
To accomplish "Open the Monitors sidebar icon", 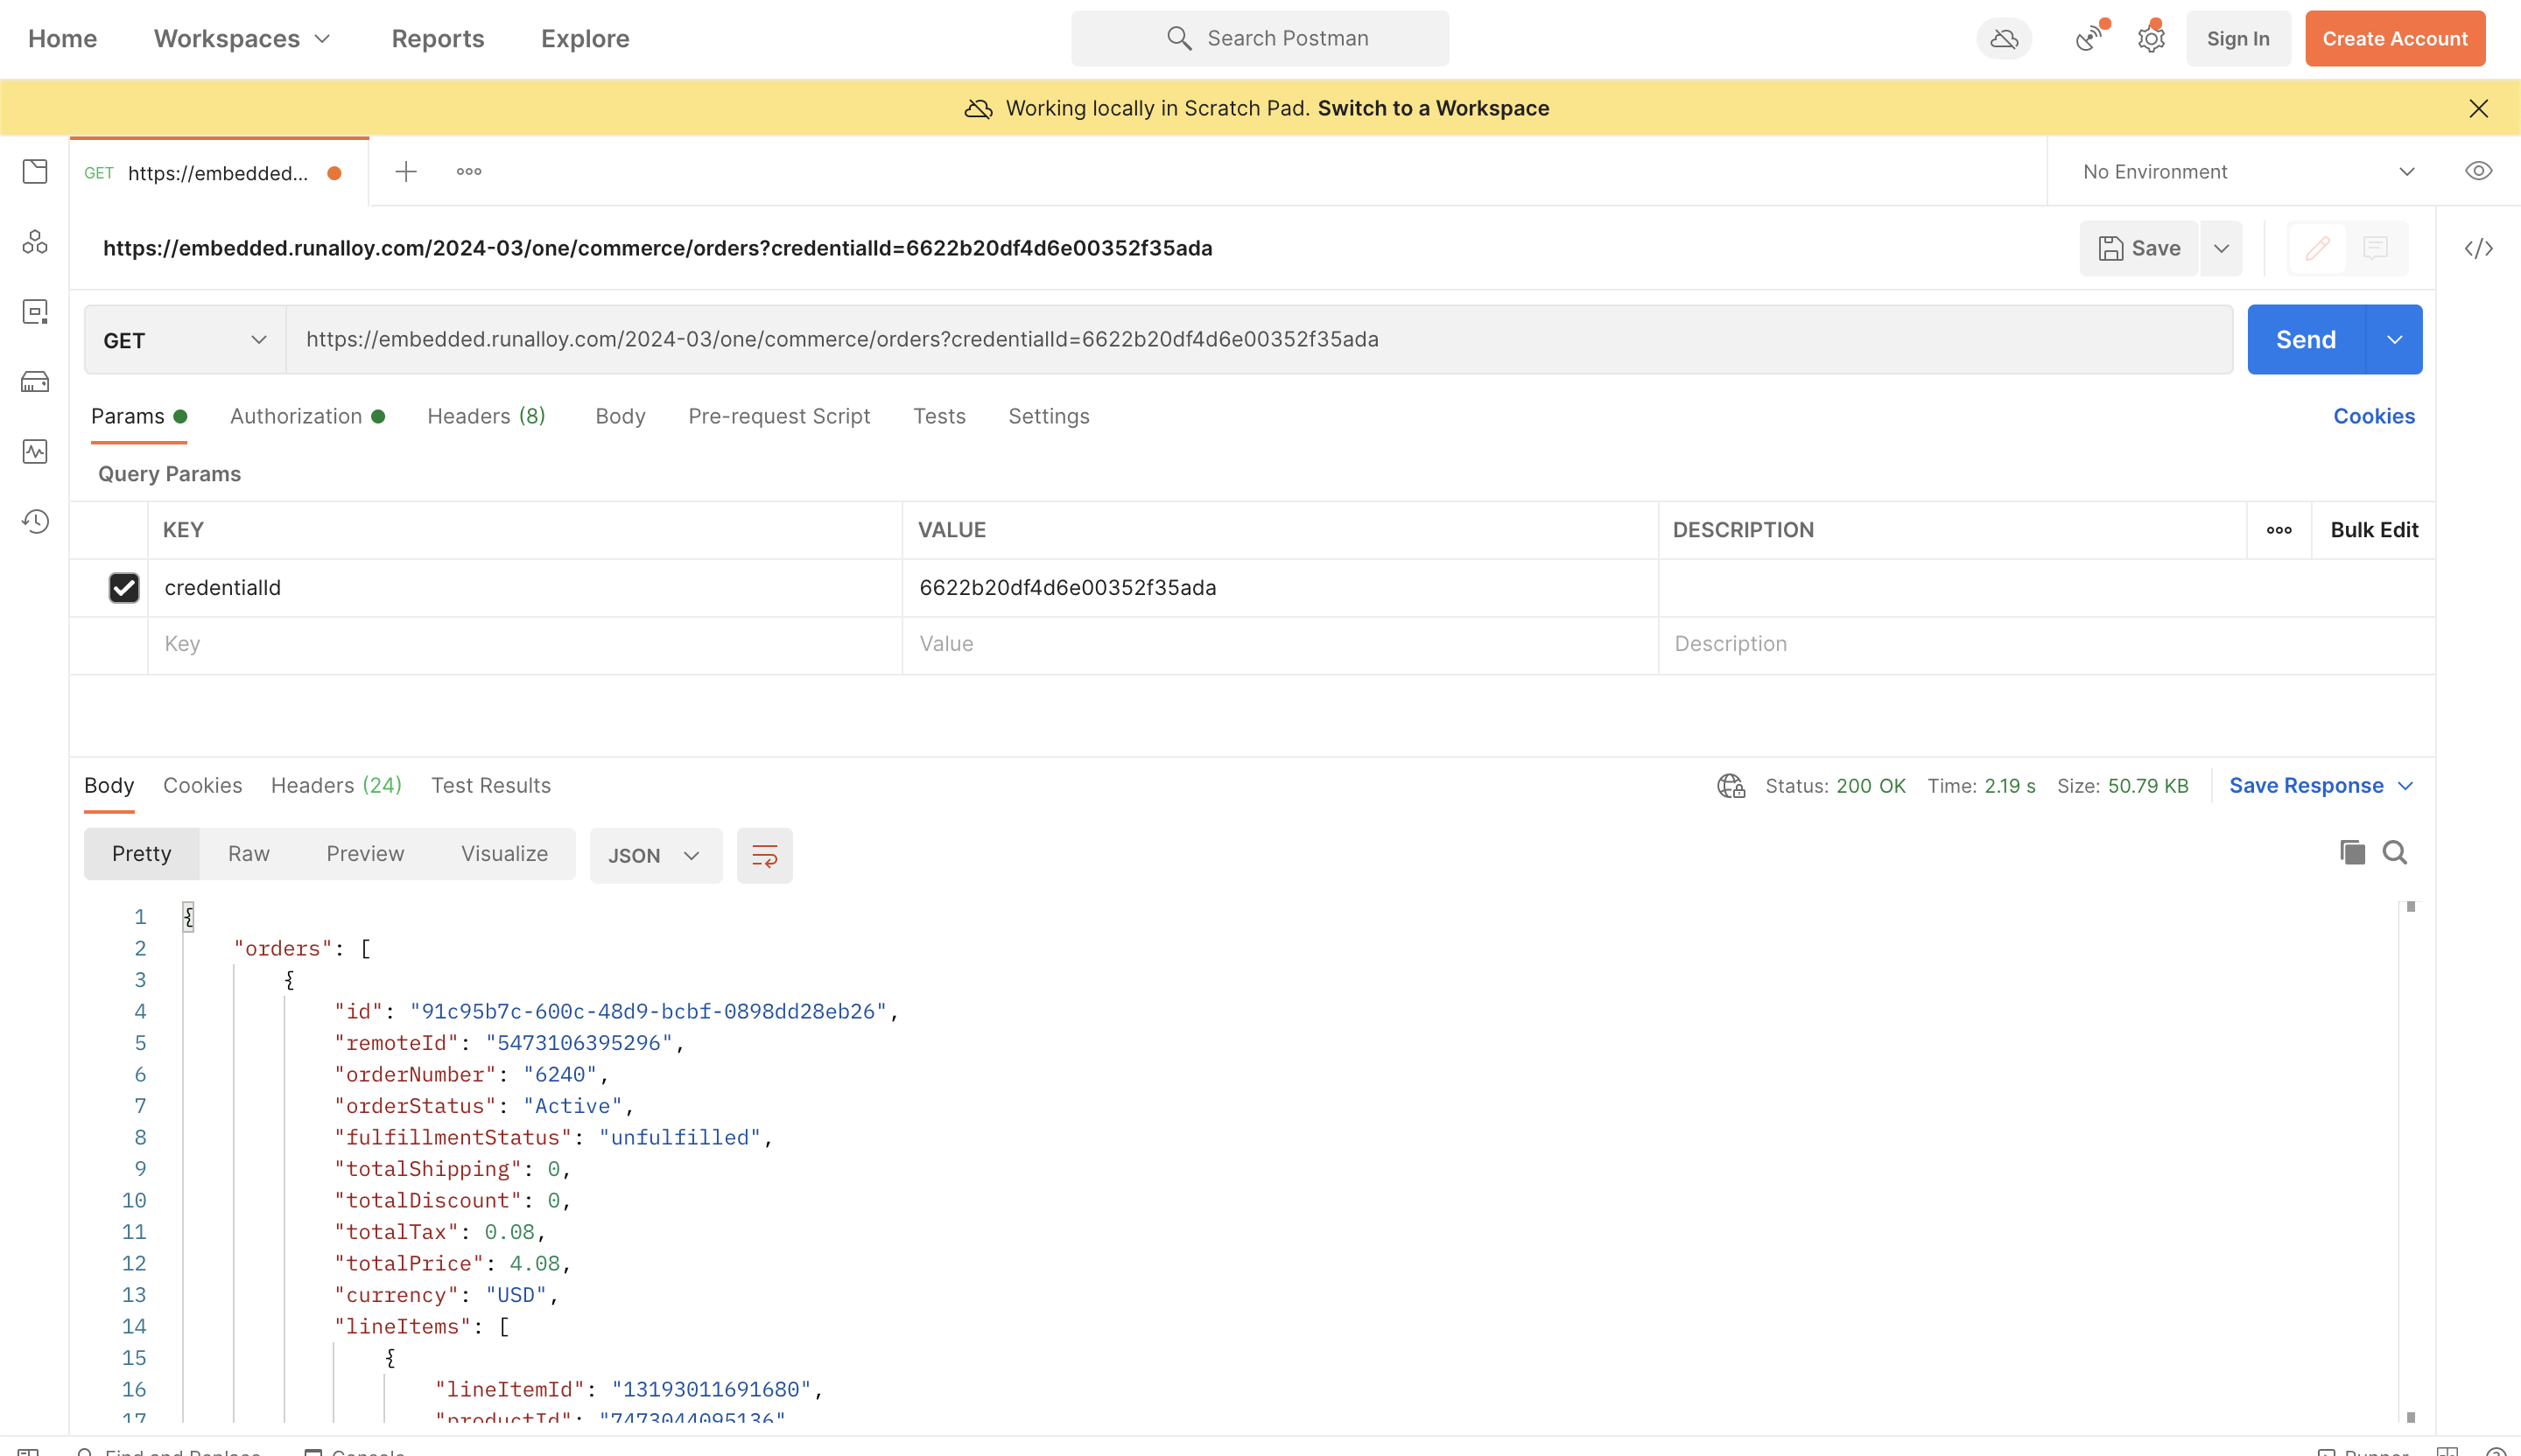I will (x=35, y=451).
